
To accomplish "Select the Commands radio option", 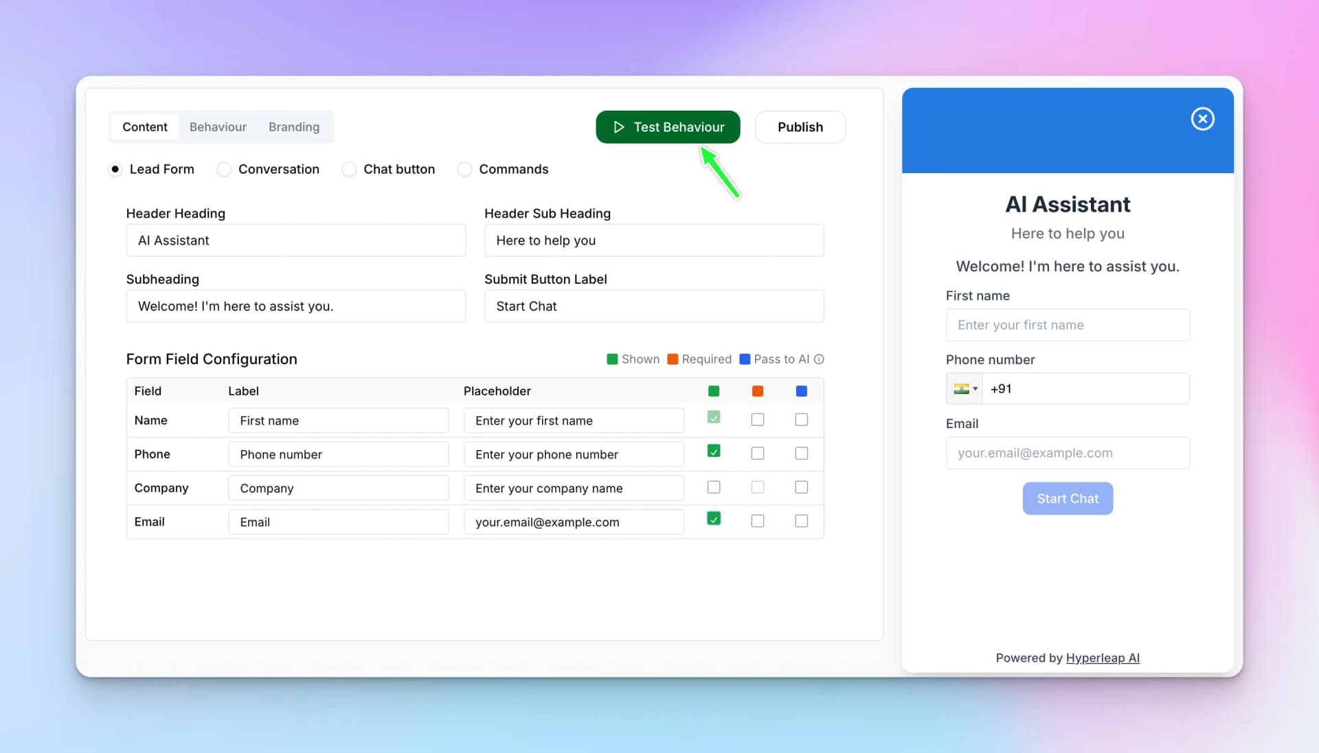I will 465,169.
